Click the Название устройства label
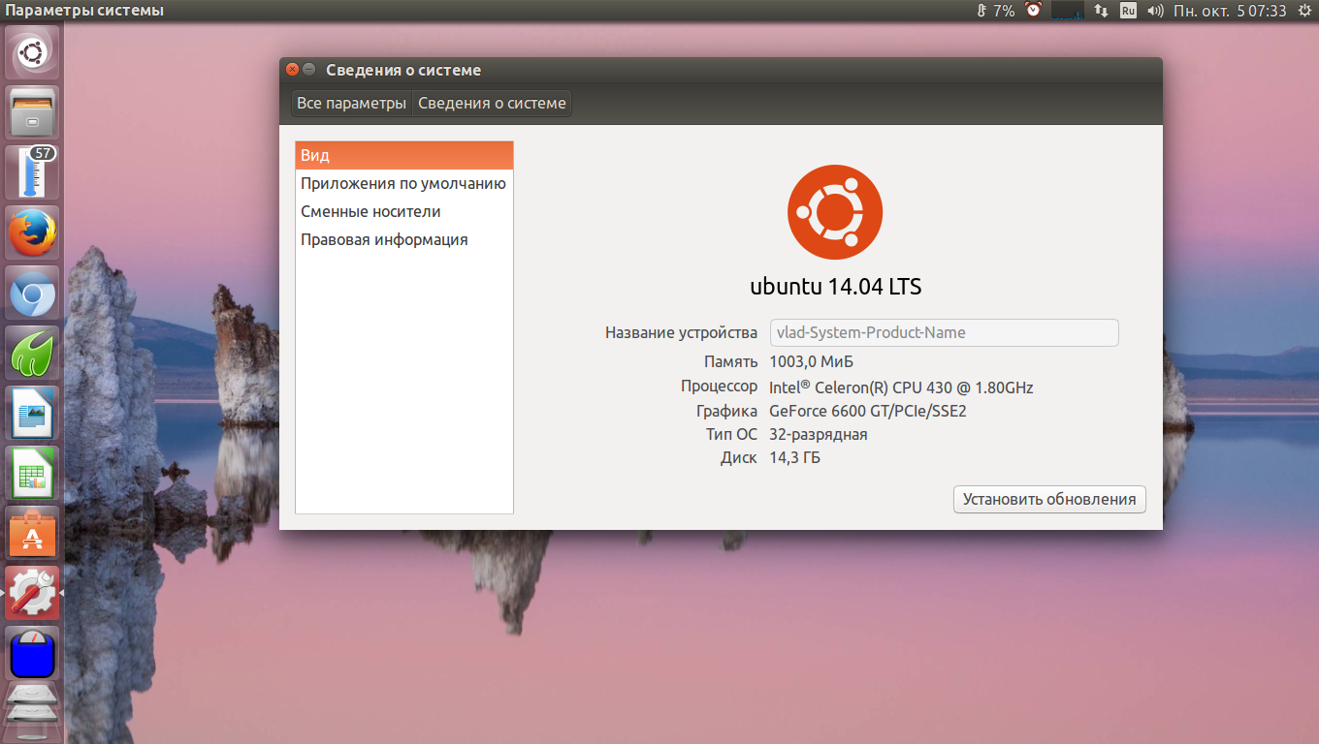Screen dimensions: 1319x744 [x=681, y=332]
